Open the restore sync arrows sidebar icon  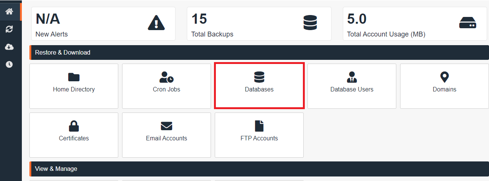click(9, 29)
